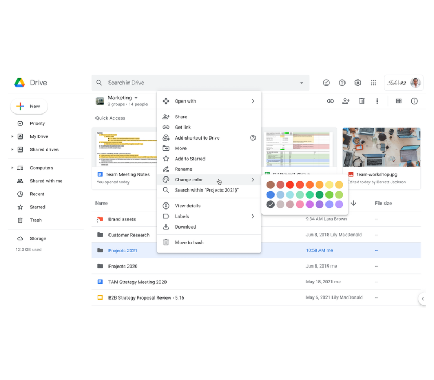
Task: Show the info details icon
Action: point(414,101)
